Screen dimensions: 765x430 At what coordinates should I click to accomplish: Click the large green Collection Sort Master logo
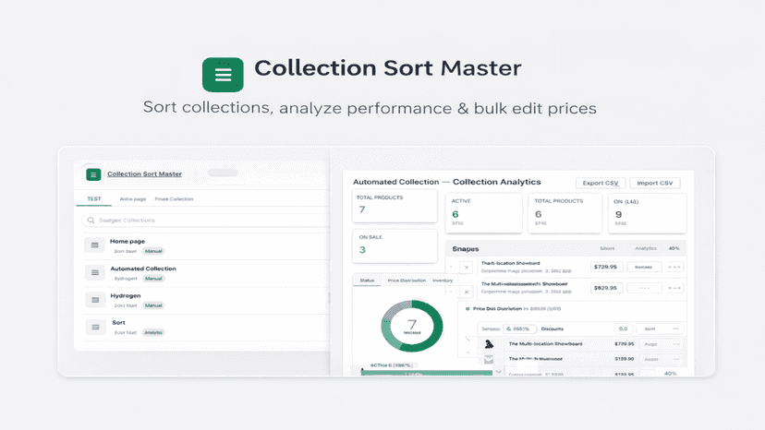[223, 75]
